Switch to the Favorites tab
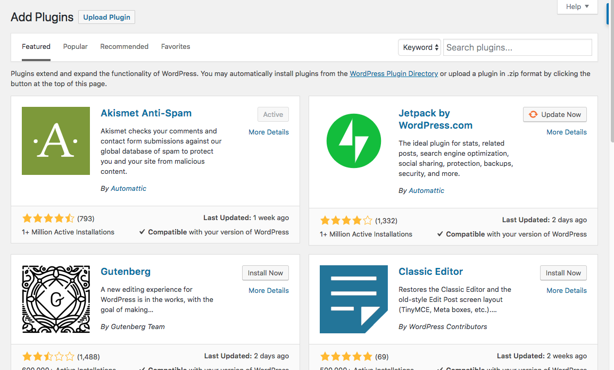The image size is (614, 370). click(x=176, y=47)
